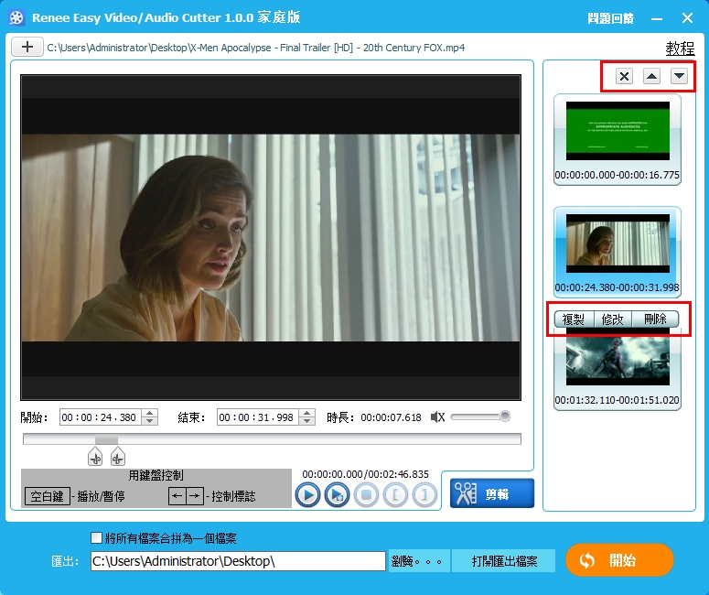
Task: Increase end time with up arrow
Action: pos(307,413)
